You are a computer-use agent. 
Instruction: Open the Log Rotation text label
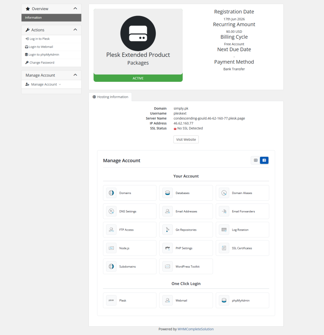(x=240, y=230)
